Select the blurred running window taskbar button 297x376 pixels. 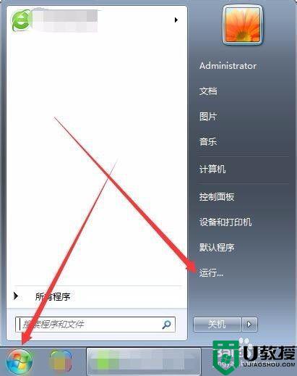[x=144, y=362]
